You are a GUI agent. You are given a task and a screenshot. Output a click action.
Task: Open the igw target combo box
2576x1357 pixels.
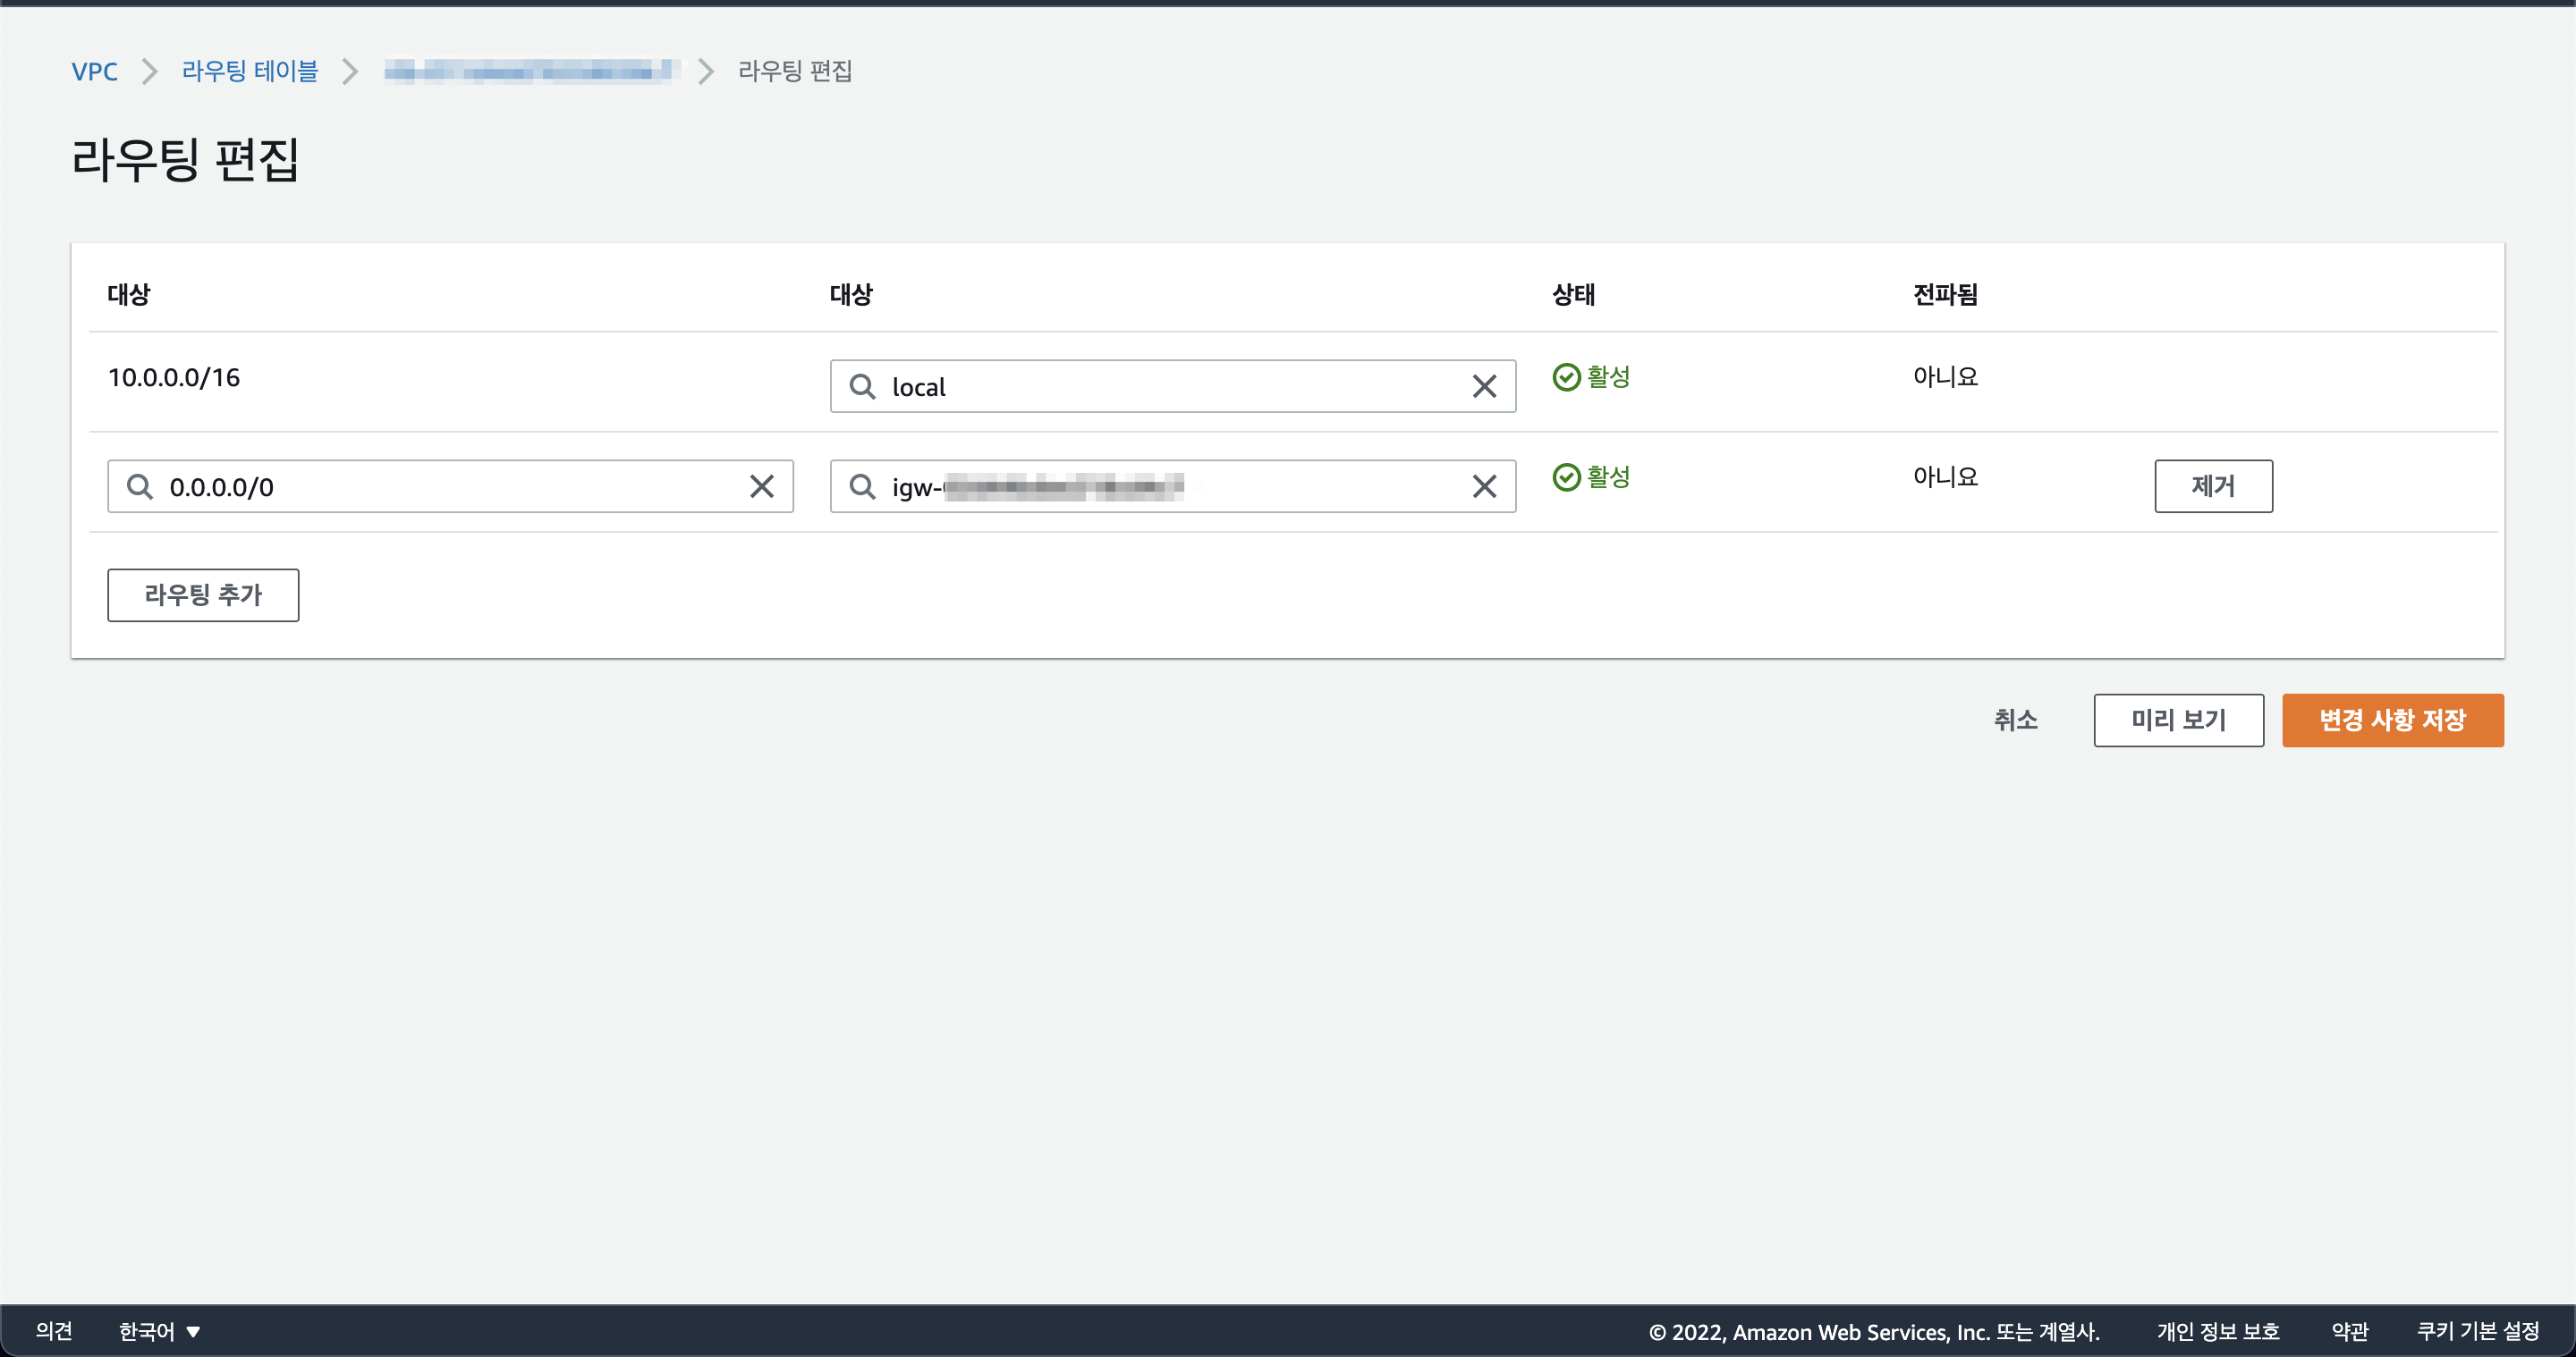point(1172,486)
